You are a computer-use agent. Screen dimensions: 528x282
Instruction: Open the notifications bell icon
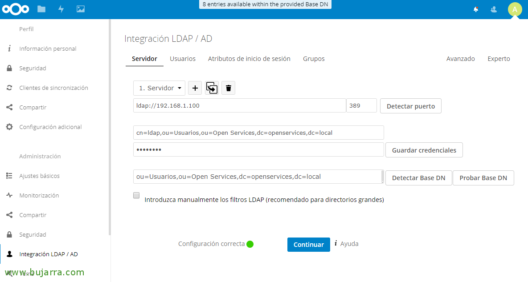(x=476, y=9)
